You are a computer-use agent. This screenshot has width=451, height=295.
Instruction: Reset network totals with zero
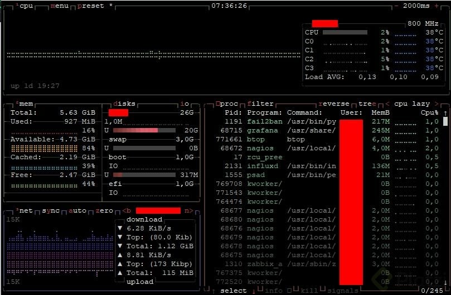click(104, 210)
